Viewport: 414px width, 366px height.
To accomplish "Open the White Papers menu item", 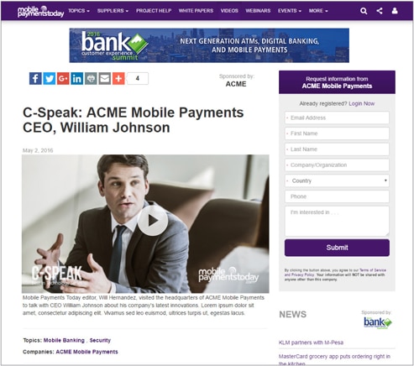I will (x=196, y=11).
